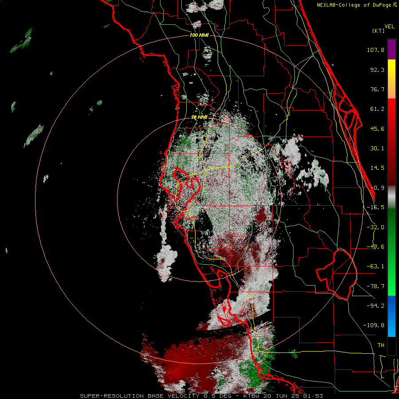Click the 30.1 velocity label
Screen dimensions: 399x399
377,149
